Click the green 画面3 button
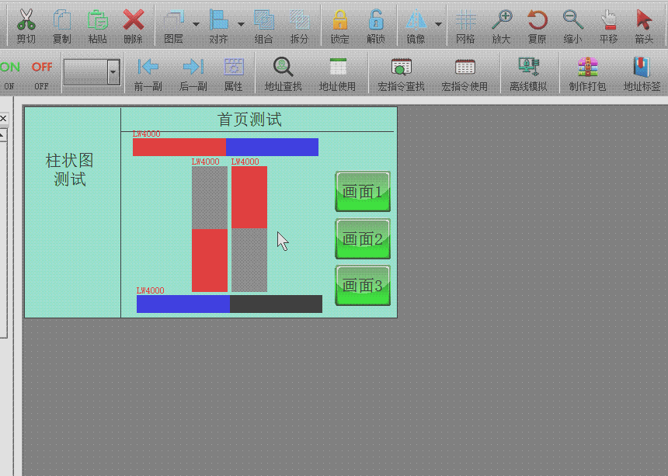Viewport: 668px width, 476px height. 363,286
